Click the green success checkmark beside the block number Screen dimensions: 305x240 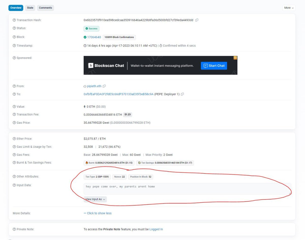pos(85,37)
